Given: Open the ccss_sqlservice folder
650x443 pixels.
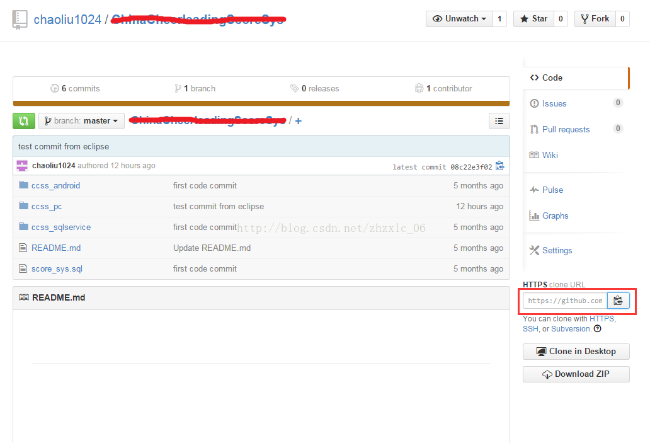Looking at the screenshot, I should (x=61, y=227).
